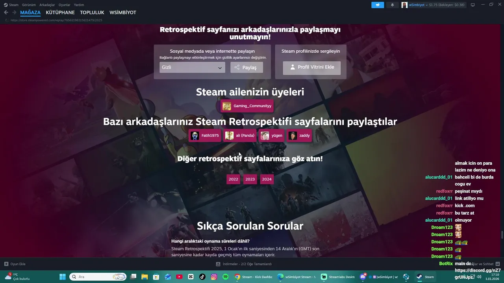The width and height of the screenshot is (504, 283).
Task: Open the 2023 retrospective page
Action: click(250, 179)
